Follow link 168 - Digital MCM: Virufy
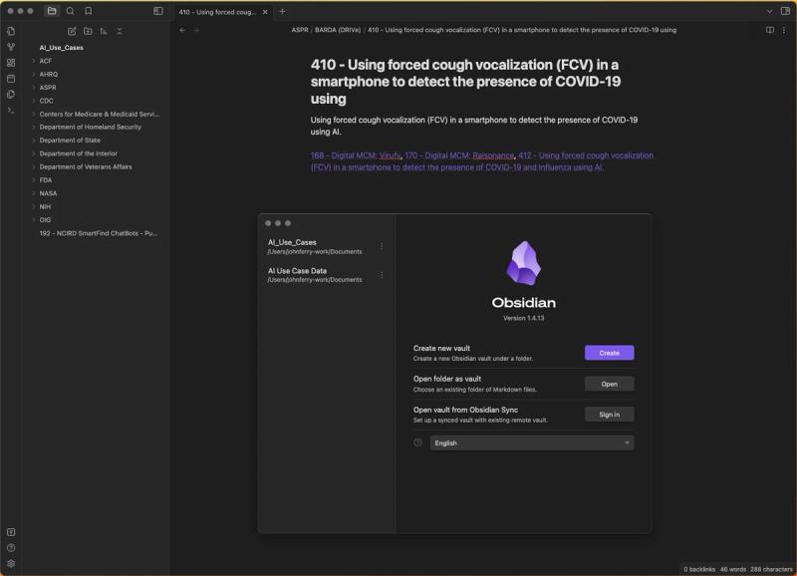 tap(356, 155)
